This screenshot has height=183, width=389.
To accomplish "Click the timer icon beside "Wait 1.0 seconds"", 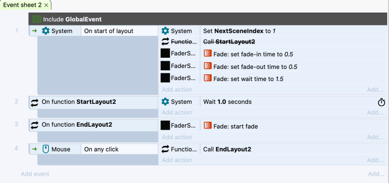I will [x=382, y=102].
